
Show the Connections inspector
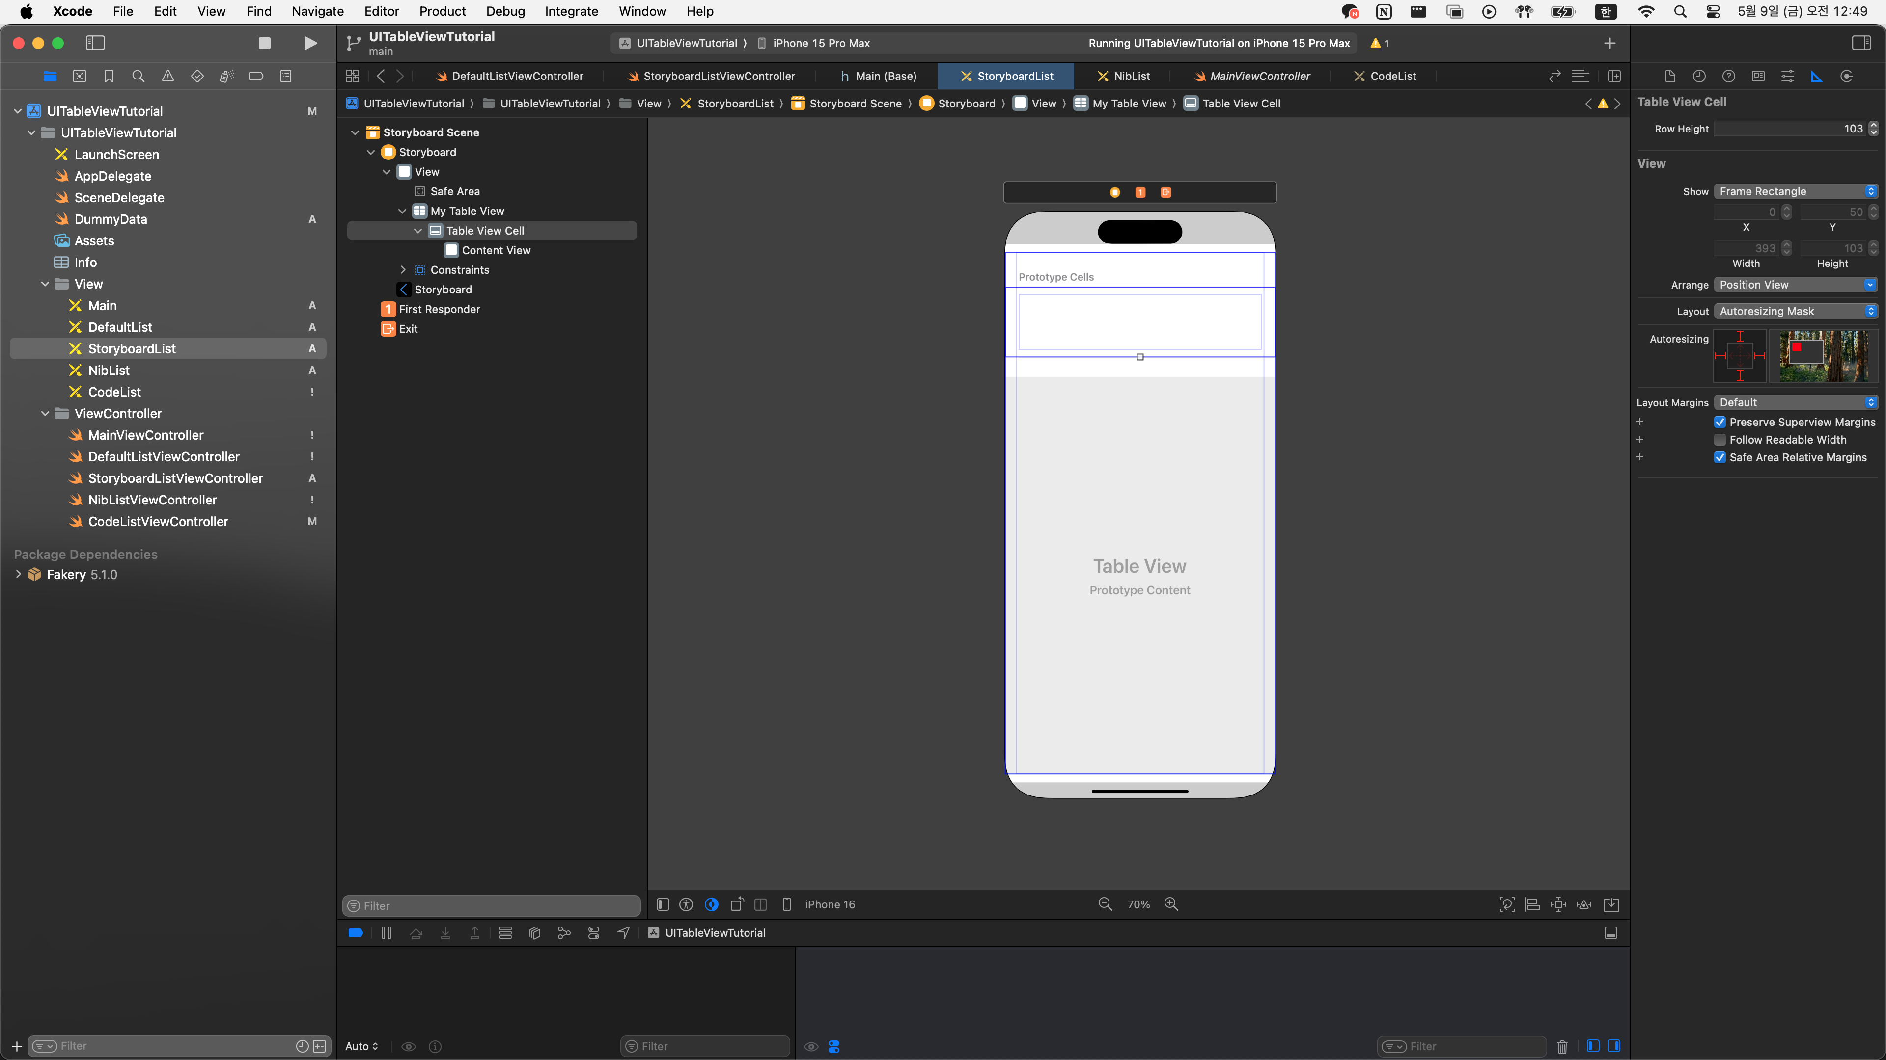click(x=1847, y=76)
